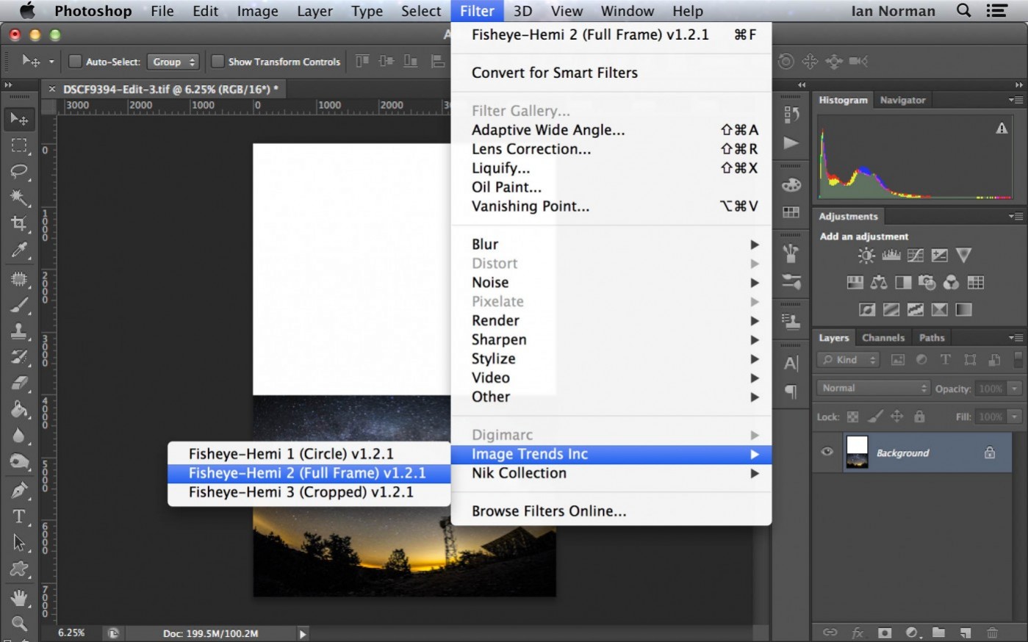Select the Spot Healing Brush tool
Viewport: 1028px width, 642px height.
point(19,279)
